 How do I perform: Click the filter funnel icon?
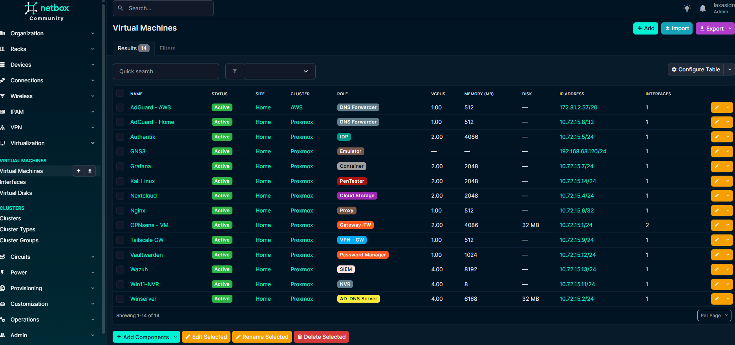(235, 71)
